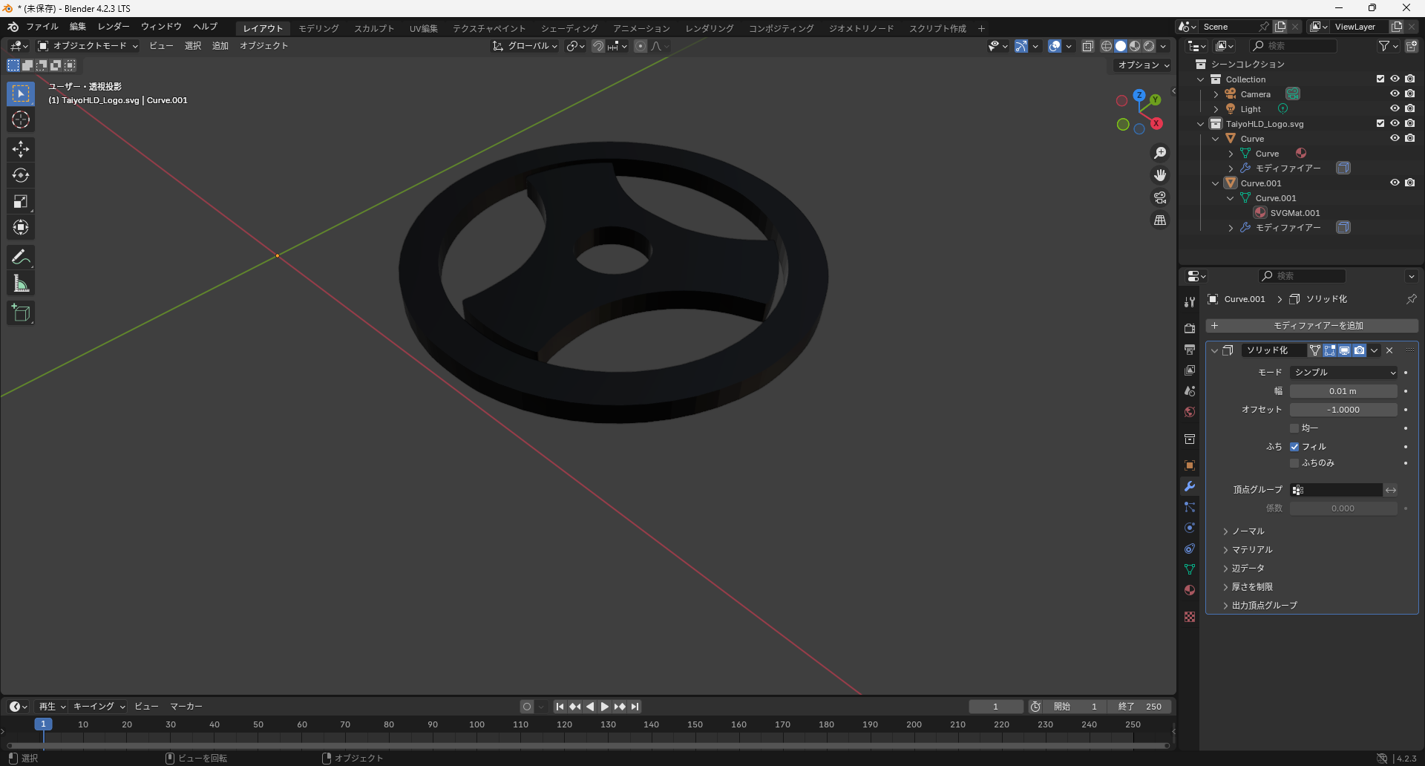The image size is (1425, 766).
Task: Switch to orthographic view grid icon
Action: [1159, 220]
